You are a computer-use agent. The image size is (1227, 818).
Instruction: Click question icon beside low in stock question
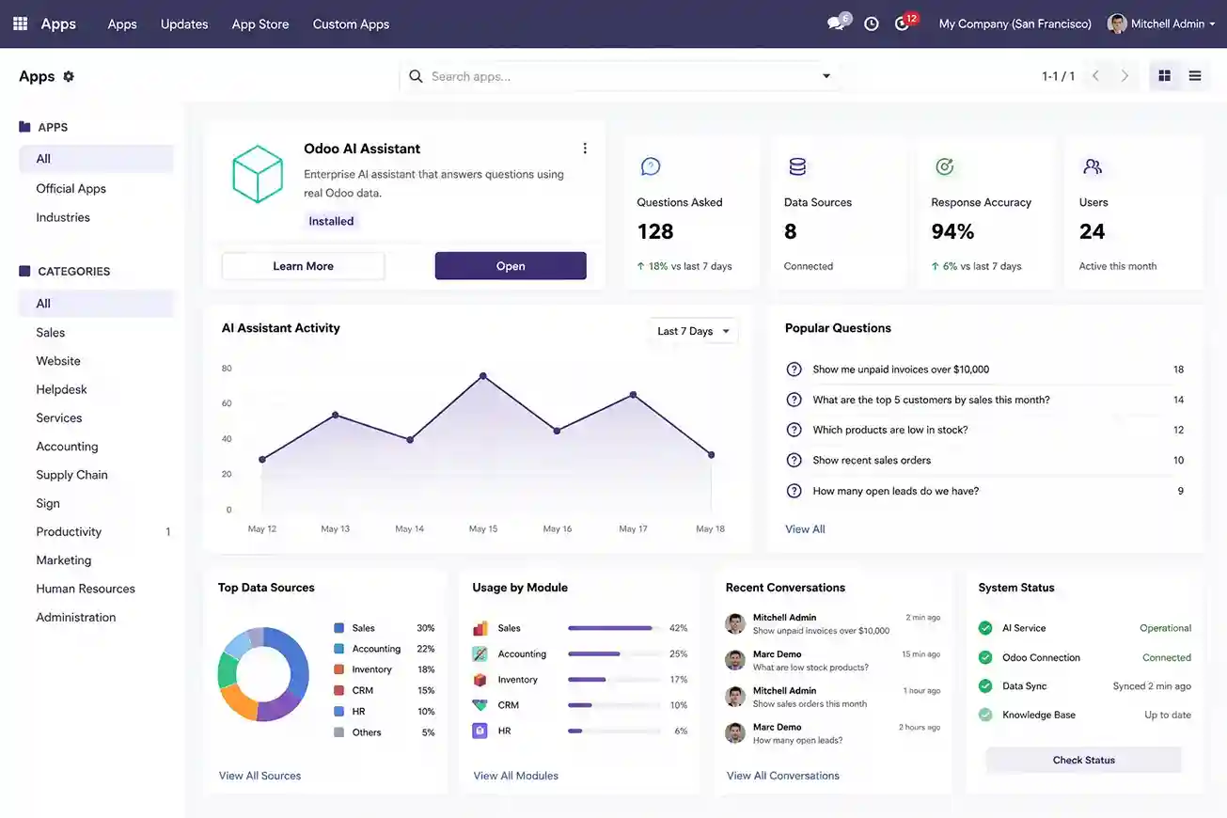[794, 430]
